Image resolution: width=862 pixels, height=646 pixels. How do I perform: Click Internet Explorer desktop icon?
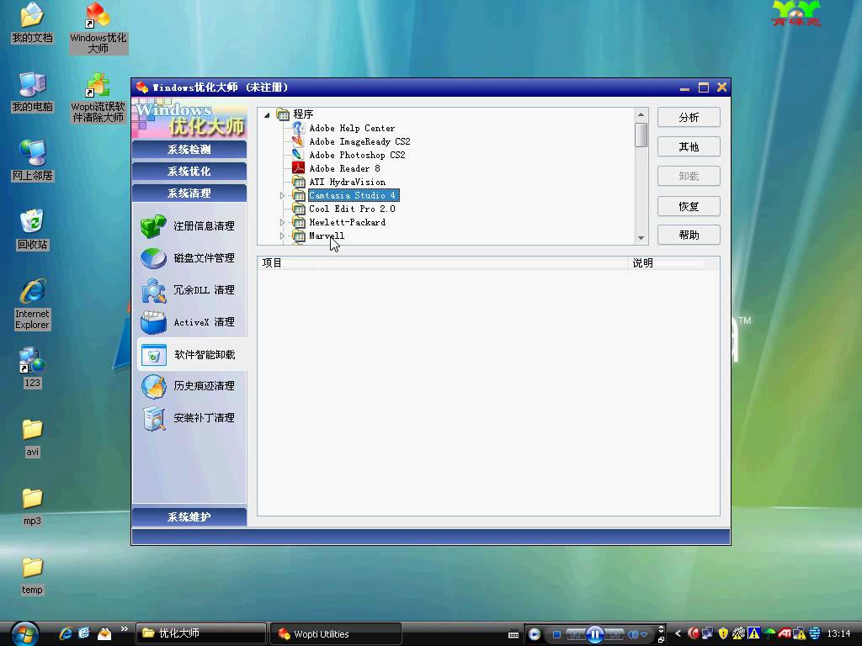(33, 304)
